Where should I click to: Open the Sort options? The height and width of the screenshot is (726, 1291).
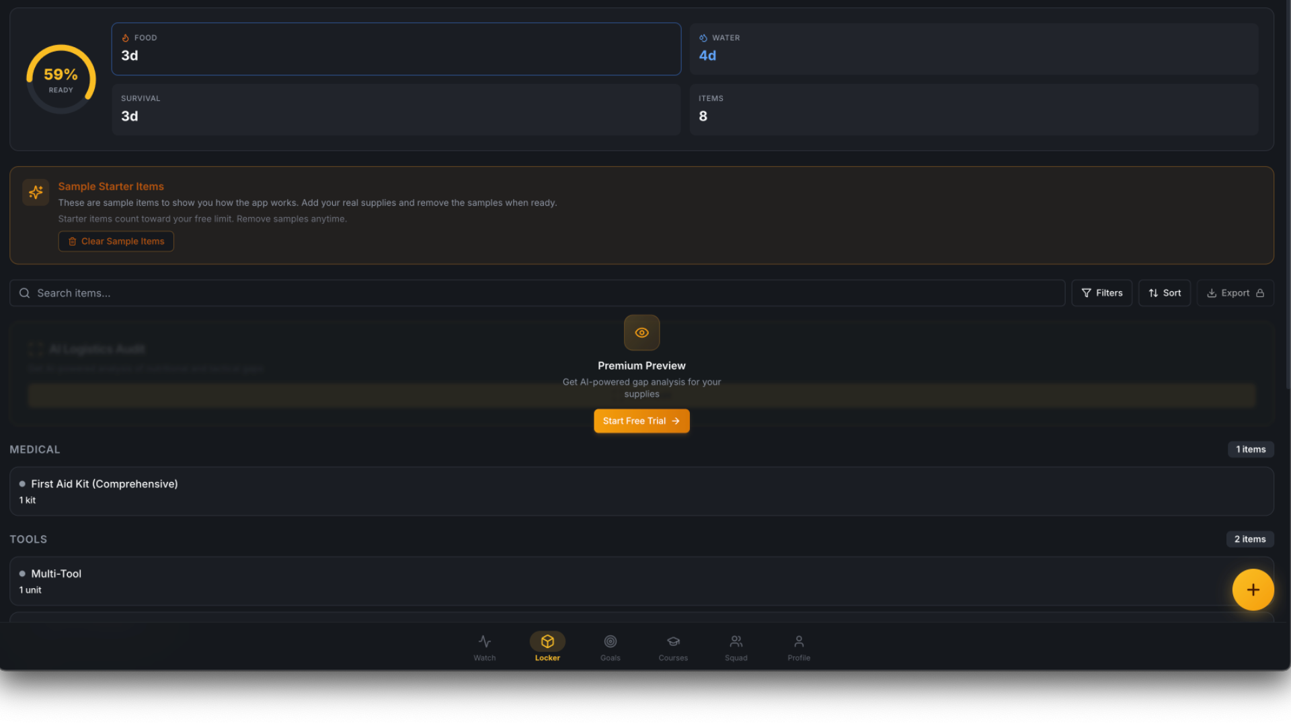pyautogui.click(x=1164, y=293)
